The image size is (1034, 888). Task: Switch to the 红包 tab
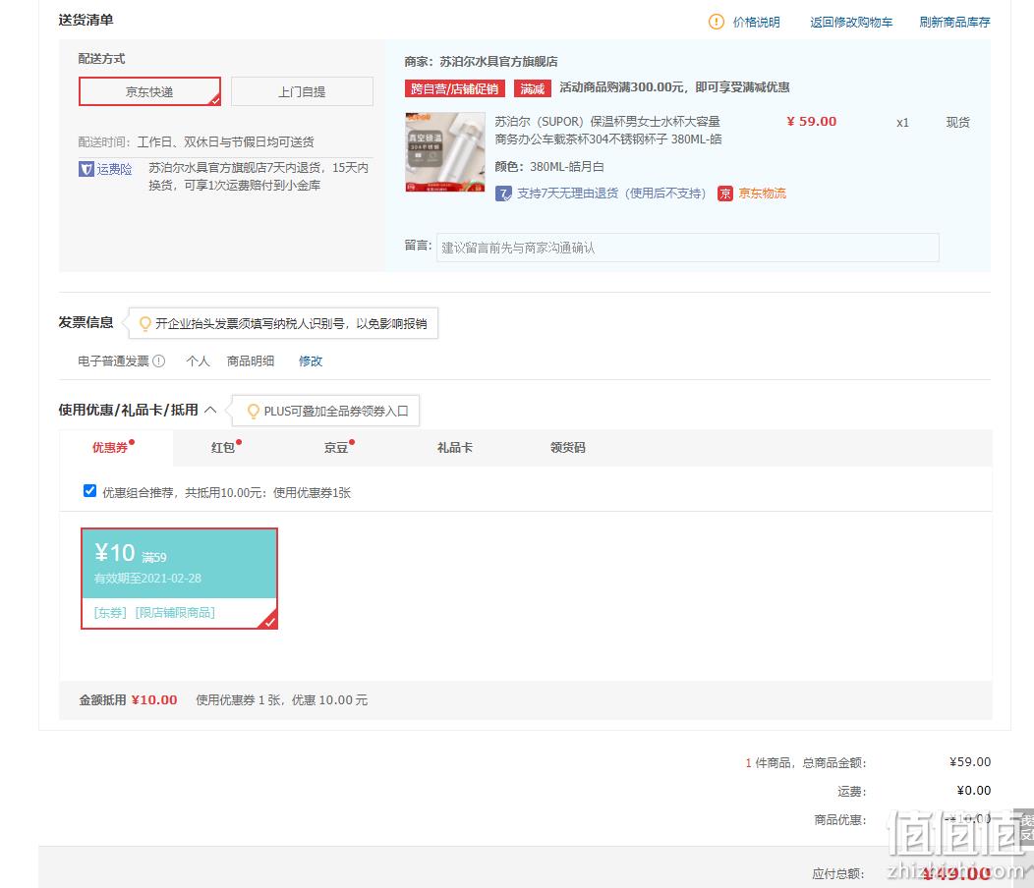[223, 448]
